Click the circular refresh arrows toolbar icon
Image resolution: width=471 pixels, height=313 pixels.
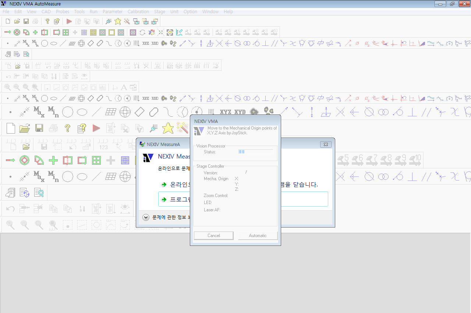142,32
